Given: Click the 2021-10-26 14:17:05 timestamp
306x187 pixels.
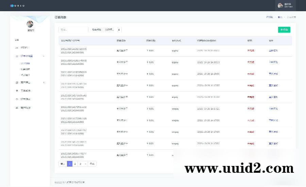Looking at the screenshot, I should [x=208, y=132].
